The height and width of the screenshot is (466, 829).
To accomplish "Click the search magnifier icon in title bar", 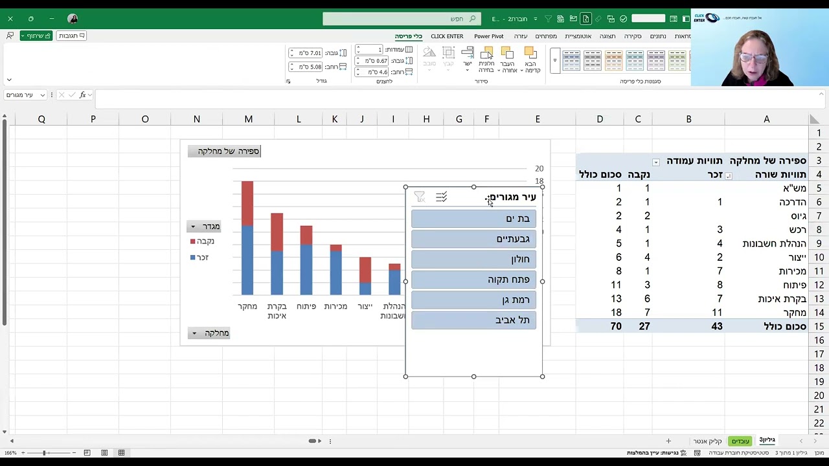I will point(472,19).
